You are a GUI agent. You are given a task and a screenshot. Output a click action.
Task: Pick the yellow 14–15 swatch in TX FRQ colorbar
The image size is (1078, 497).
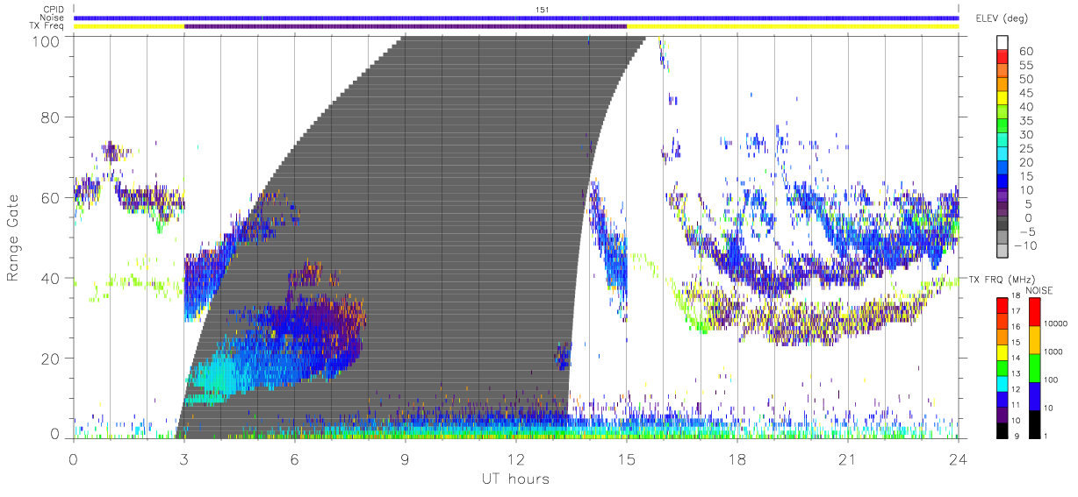1002,351
